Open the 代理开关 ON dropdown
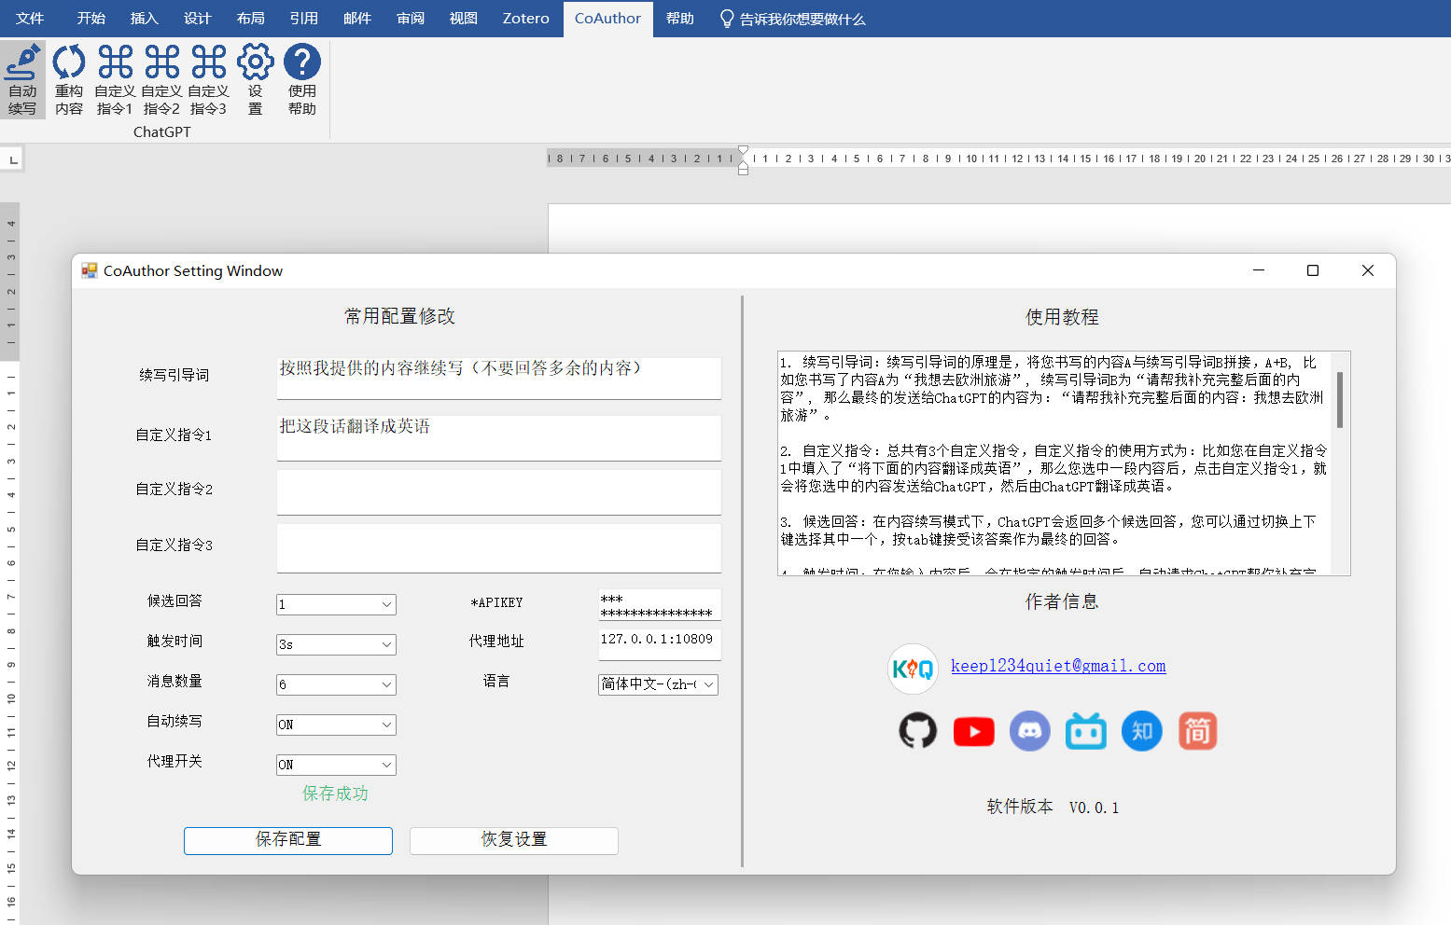This screenshot has height=925, width=1451. (x=336, y=765)
